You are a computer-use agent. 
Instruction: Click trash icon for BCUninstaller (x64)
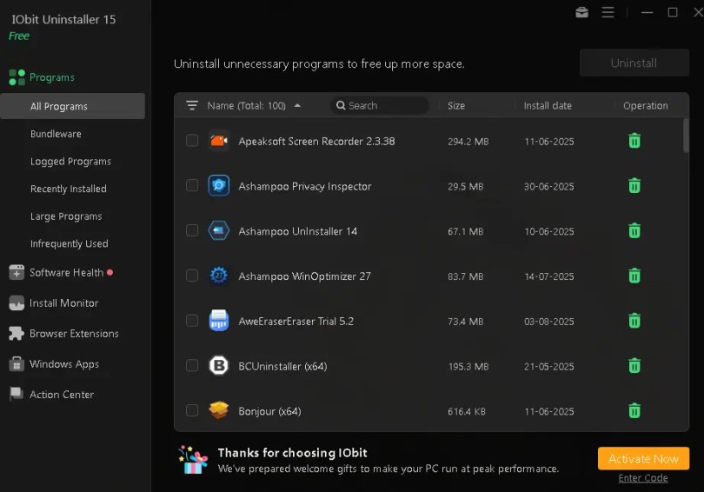(x=634, y=365)
